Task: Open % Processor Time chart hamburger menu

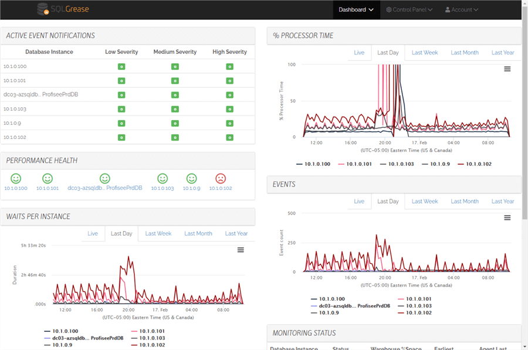Action: (507, 69)
